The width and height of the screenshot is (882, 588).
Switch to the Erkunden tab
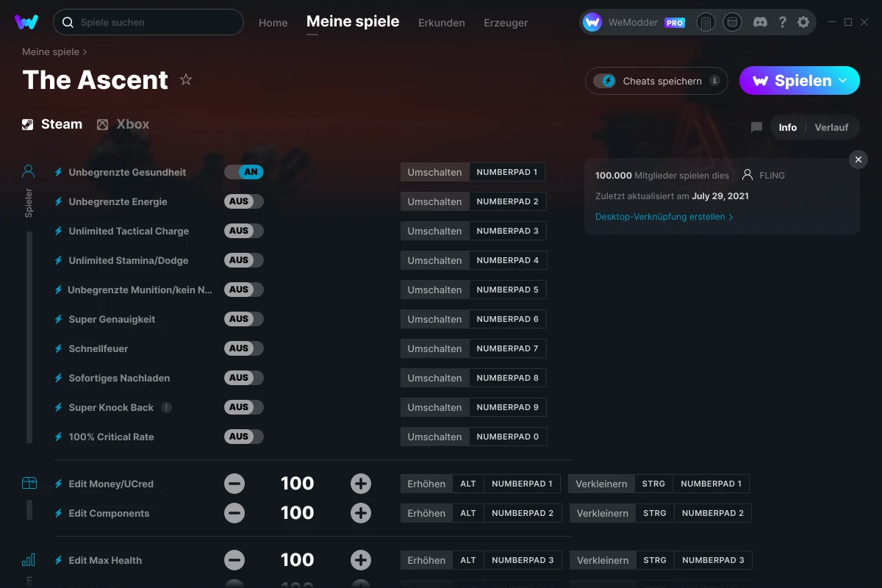point(442,23)
